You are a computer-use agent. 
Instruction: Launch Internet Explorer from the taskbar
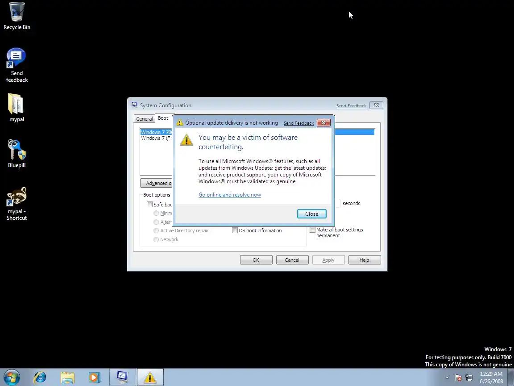(40, 378)
